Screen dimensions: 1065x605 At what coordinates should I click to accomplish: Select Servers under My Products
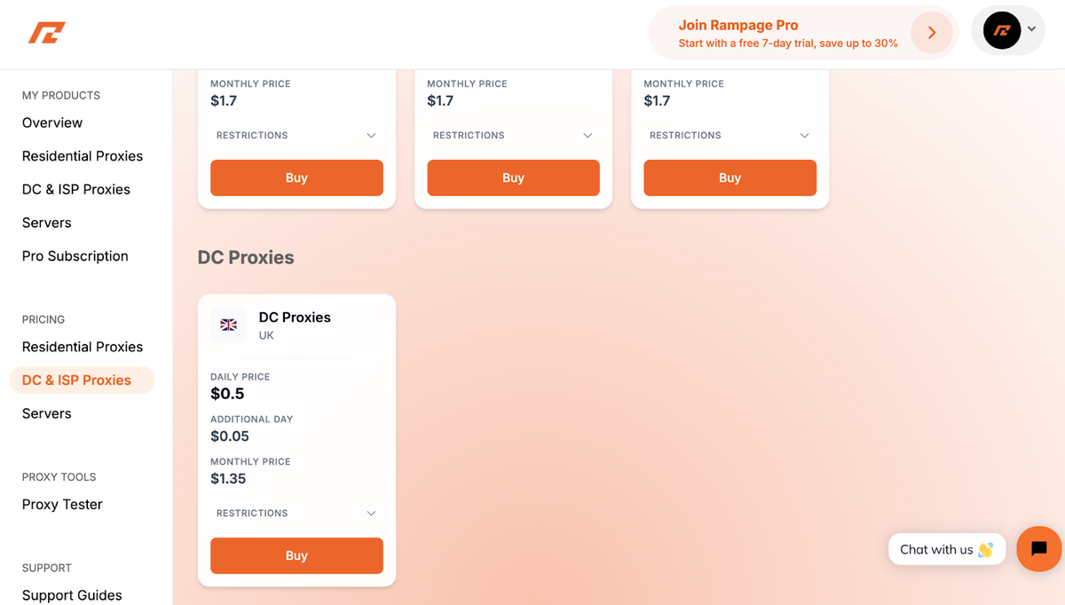click(x=46, y=223)
